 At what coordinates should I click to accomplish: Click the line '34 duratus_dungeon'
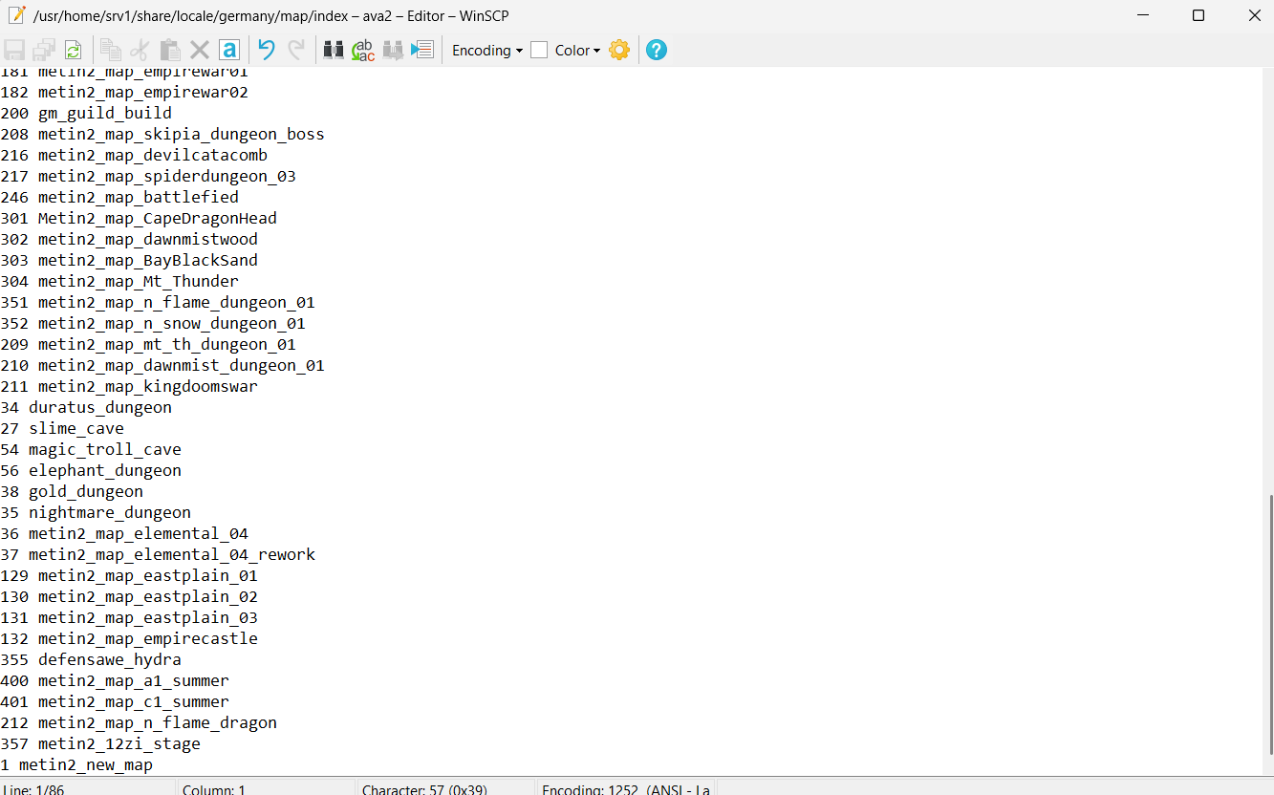[x=86, y=407]
